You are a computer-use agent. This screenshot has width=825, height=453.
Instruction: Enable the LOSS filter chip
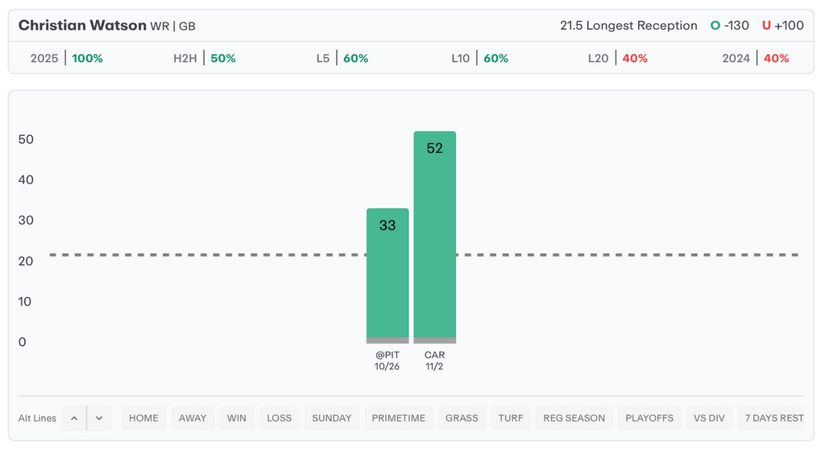280,418
